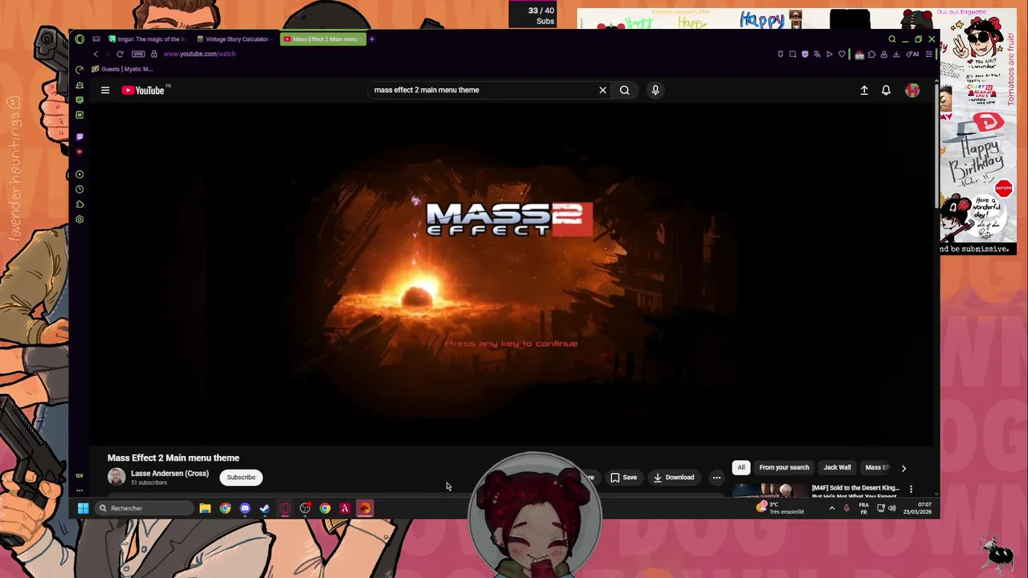The image size is (1028, 578).
Task: Open the Opera menu logo
Action: click(x=80, y=39)
